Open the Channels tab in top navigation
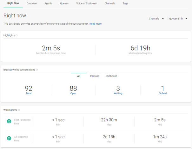The image size is (192, 149). (x=110, y=3)
